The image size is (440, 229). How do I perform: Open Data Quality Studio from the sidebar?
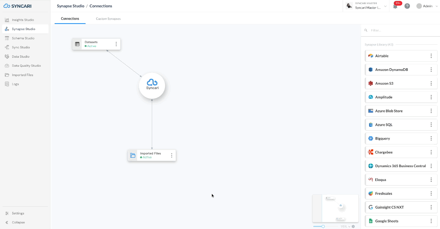pos(25,65)
